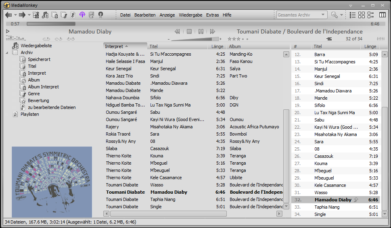Open the Gesamtes Archiv dropdown
The image size is (391, 228).
coord(302,15)
